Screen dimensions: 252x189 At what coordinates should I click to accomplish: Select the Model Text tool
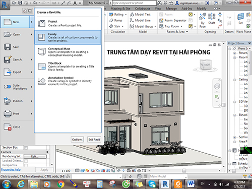coord(140,15)
